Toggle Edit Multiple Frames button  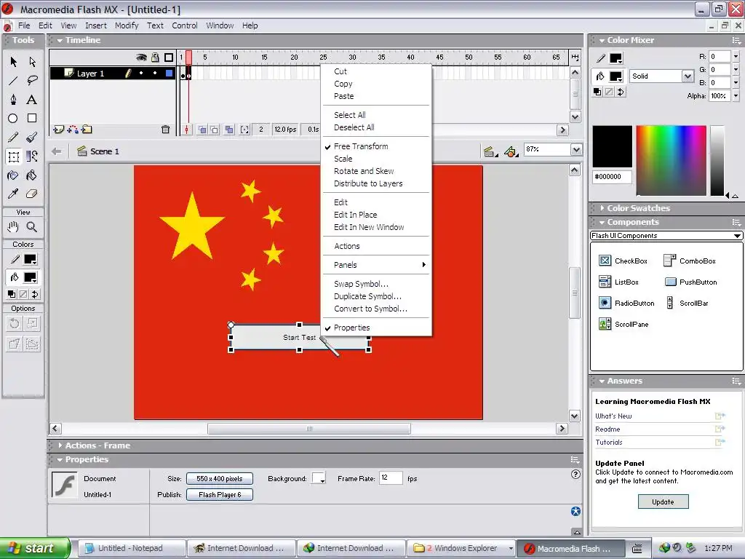pyautogui.click(x=229, y=130)
